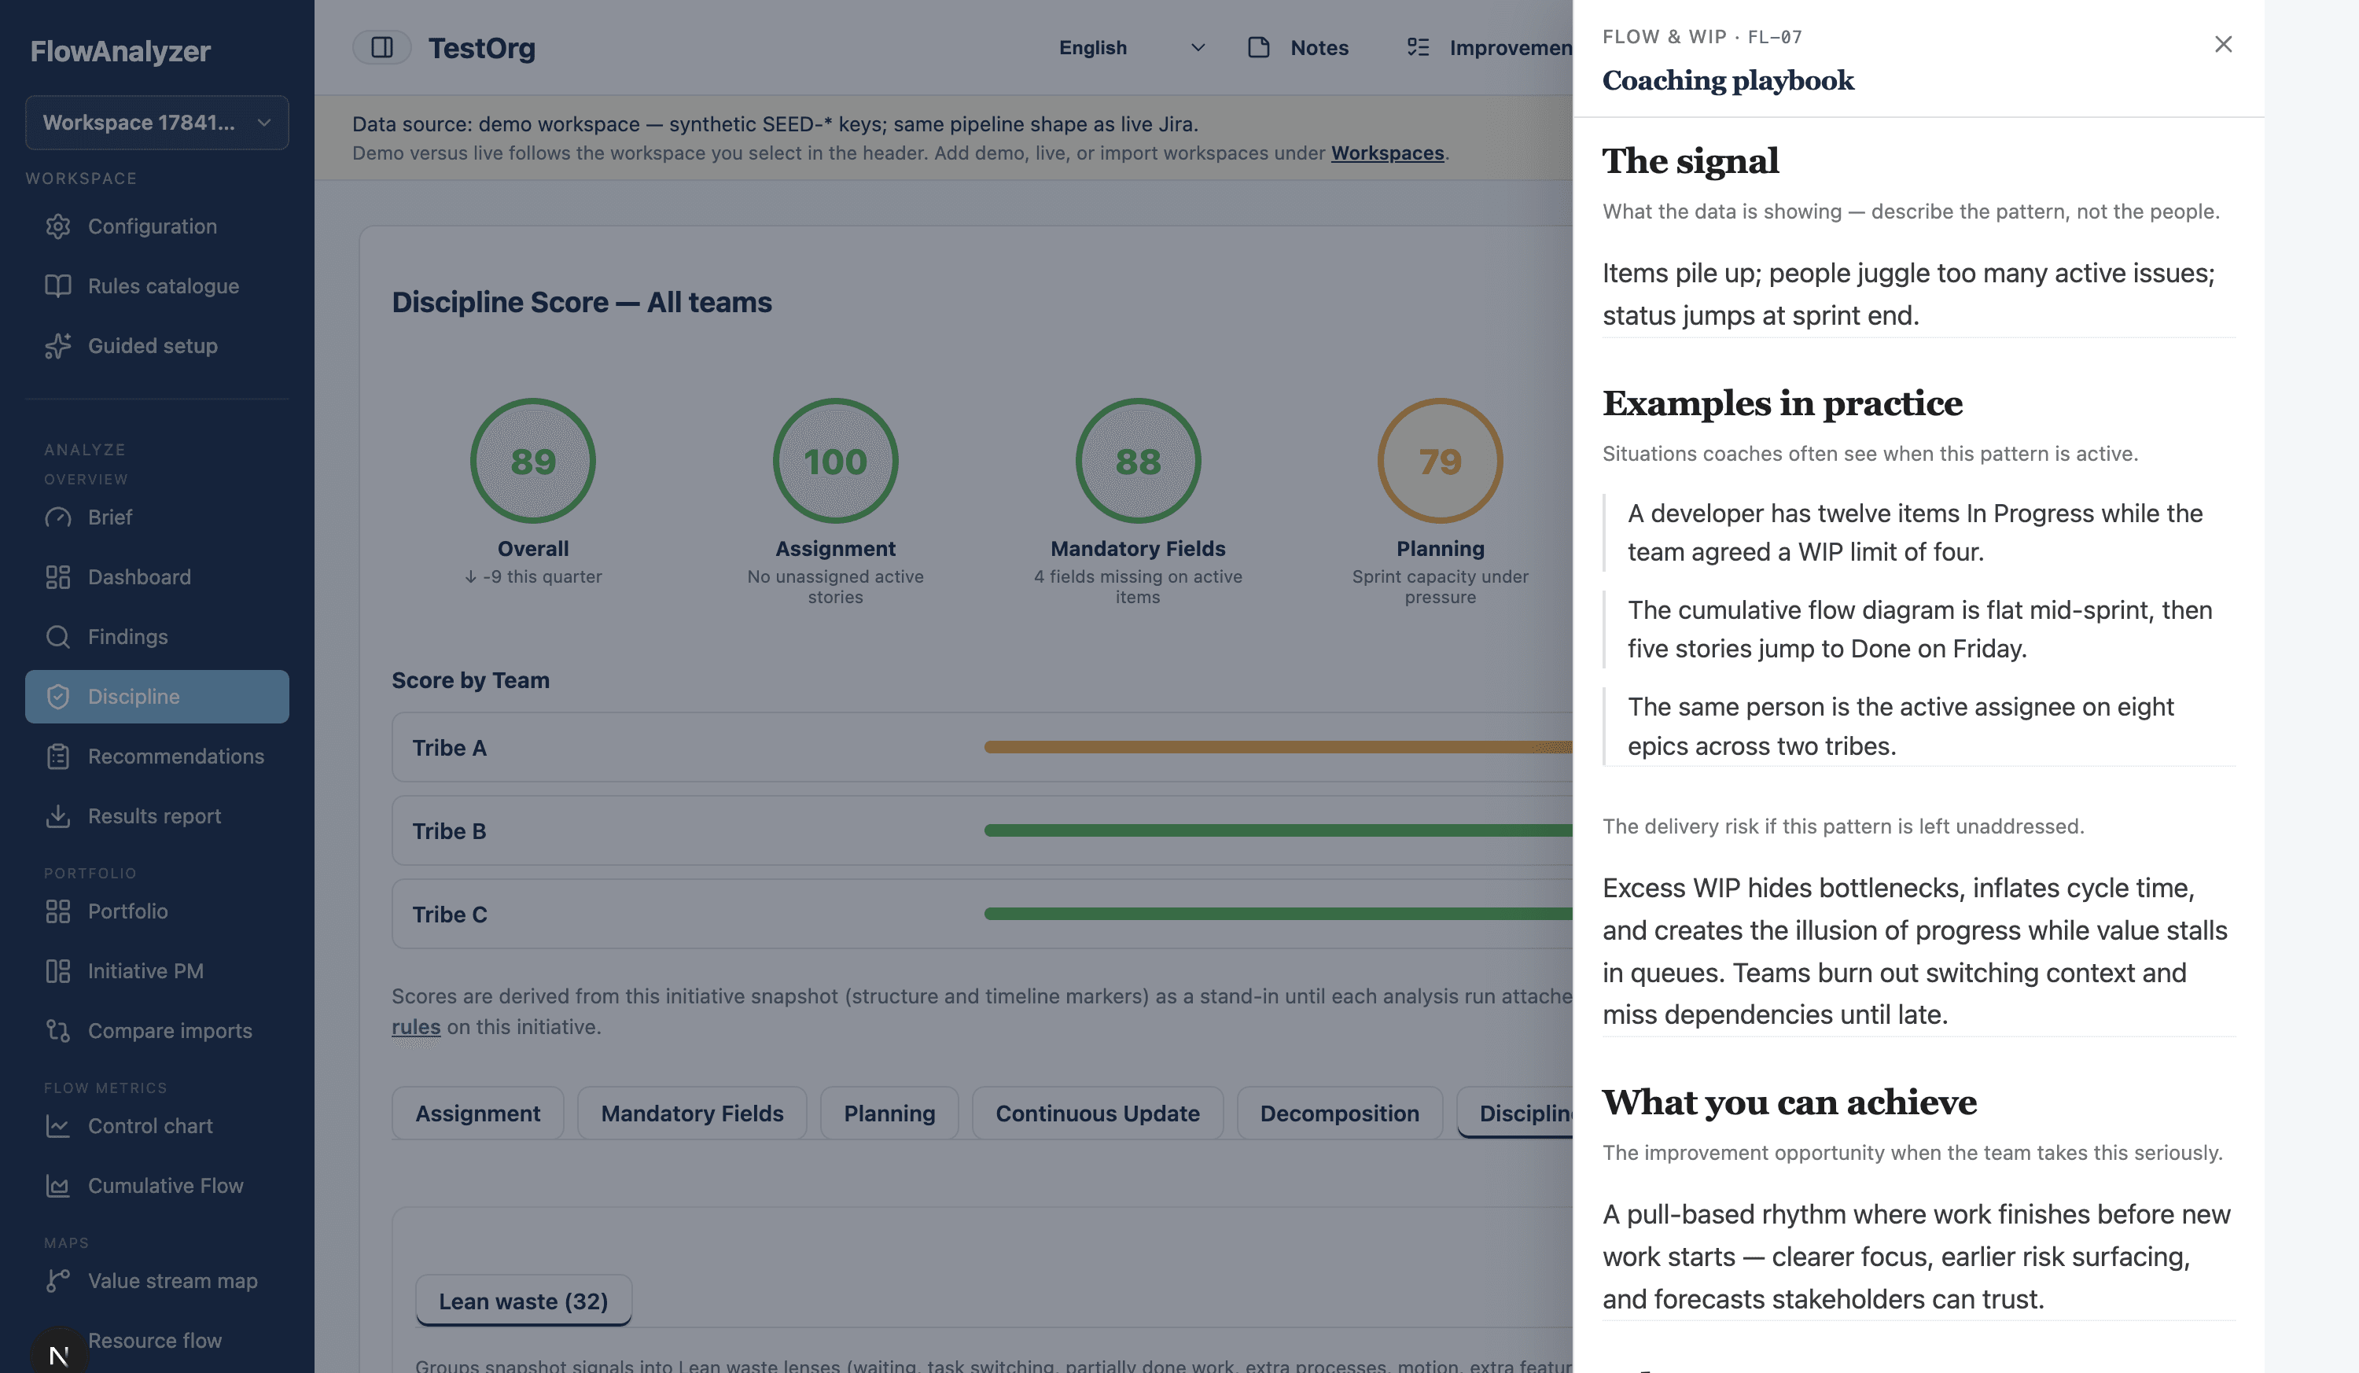This screenshot has height=1373, width=2359.
Task: Click the Results report download icon
Action: tap(58, 816)
